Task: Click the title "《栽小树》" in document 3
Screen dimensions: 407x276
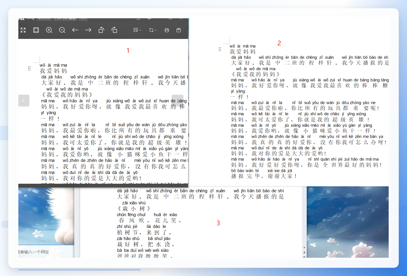Action: point(134,208)
